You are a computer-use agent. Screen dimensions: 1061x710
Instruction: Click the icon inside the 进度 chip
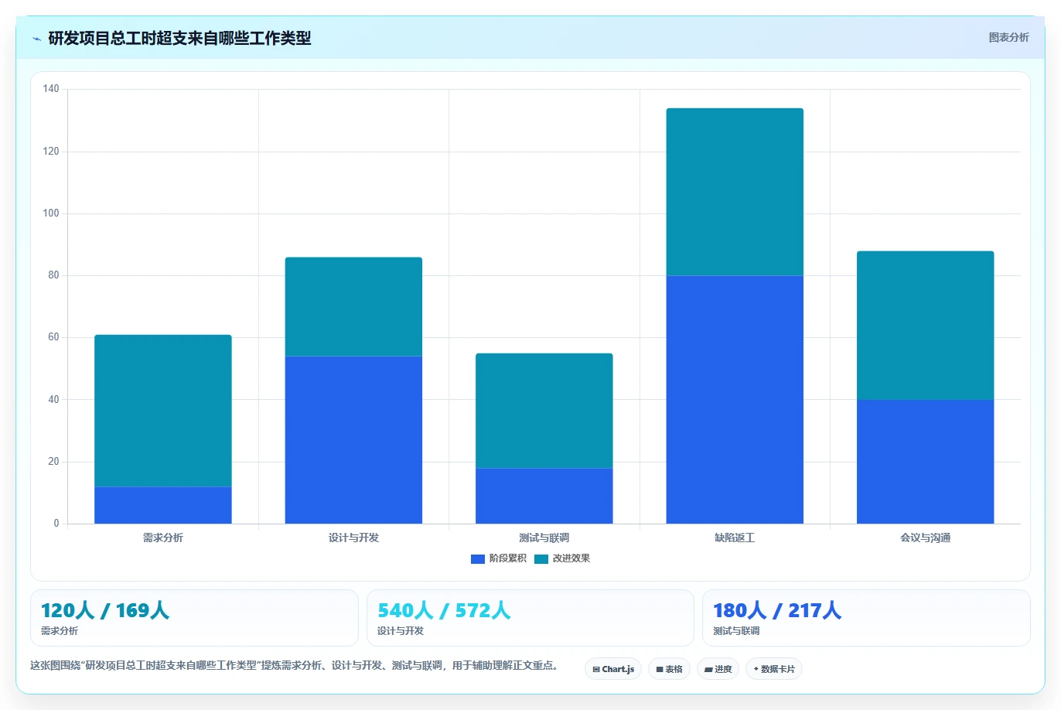coord(708,670)
